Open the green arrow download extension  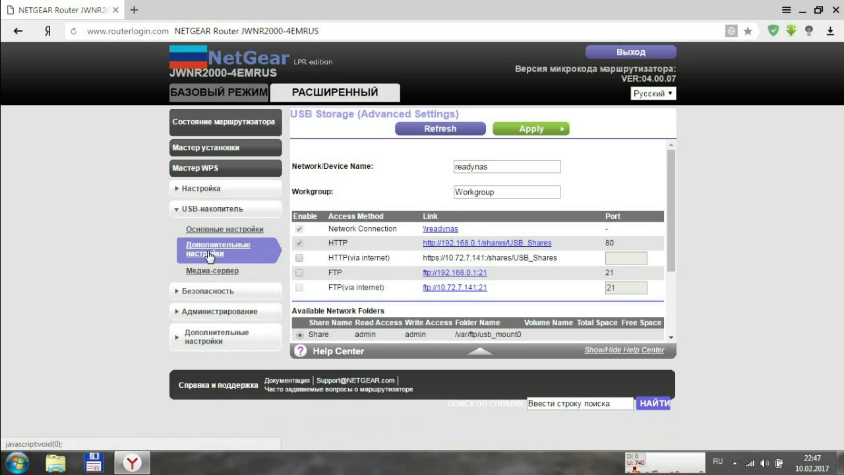791,30
